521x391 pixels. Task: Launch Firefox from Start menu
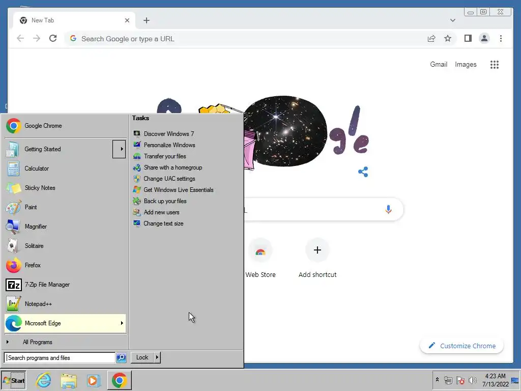click(65, 265)
